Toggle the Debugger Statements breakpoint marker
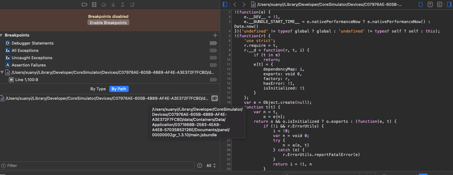 [x=213, y=43]
